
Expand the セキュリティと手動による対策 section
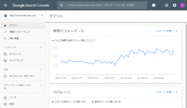(x=41, y=85)
